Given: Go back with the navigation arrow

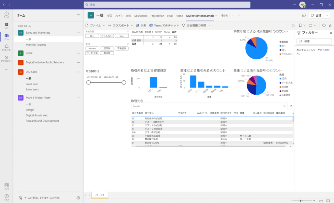Looking at the screenshot, I should pyautogui.click(x=4, y=5).
